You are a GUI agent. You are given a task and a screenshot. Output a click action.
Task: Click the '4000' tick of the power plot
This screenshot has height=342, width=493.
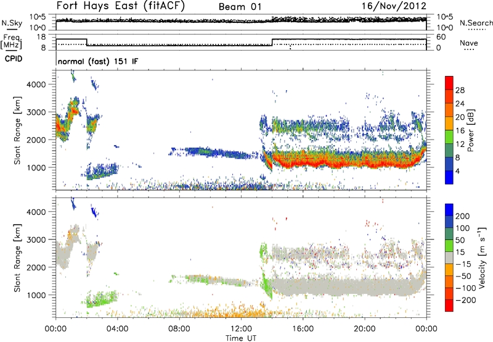36,85
